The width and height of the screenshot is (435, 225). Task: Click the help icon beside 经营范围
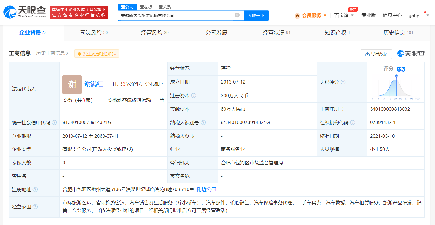pyautogui.click(x=35, y=206)
